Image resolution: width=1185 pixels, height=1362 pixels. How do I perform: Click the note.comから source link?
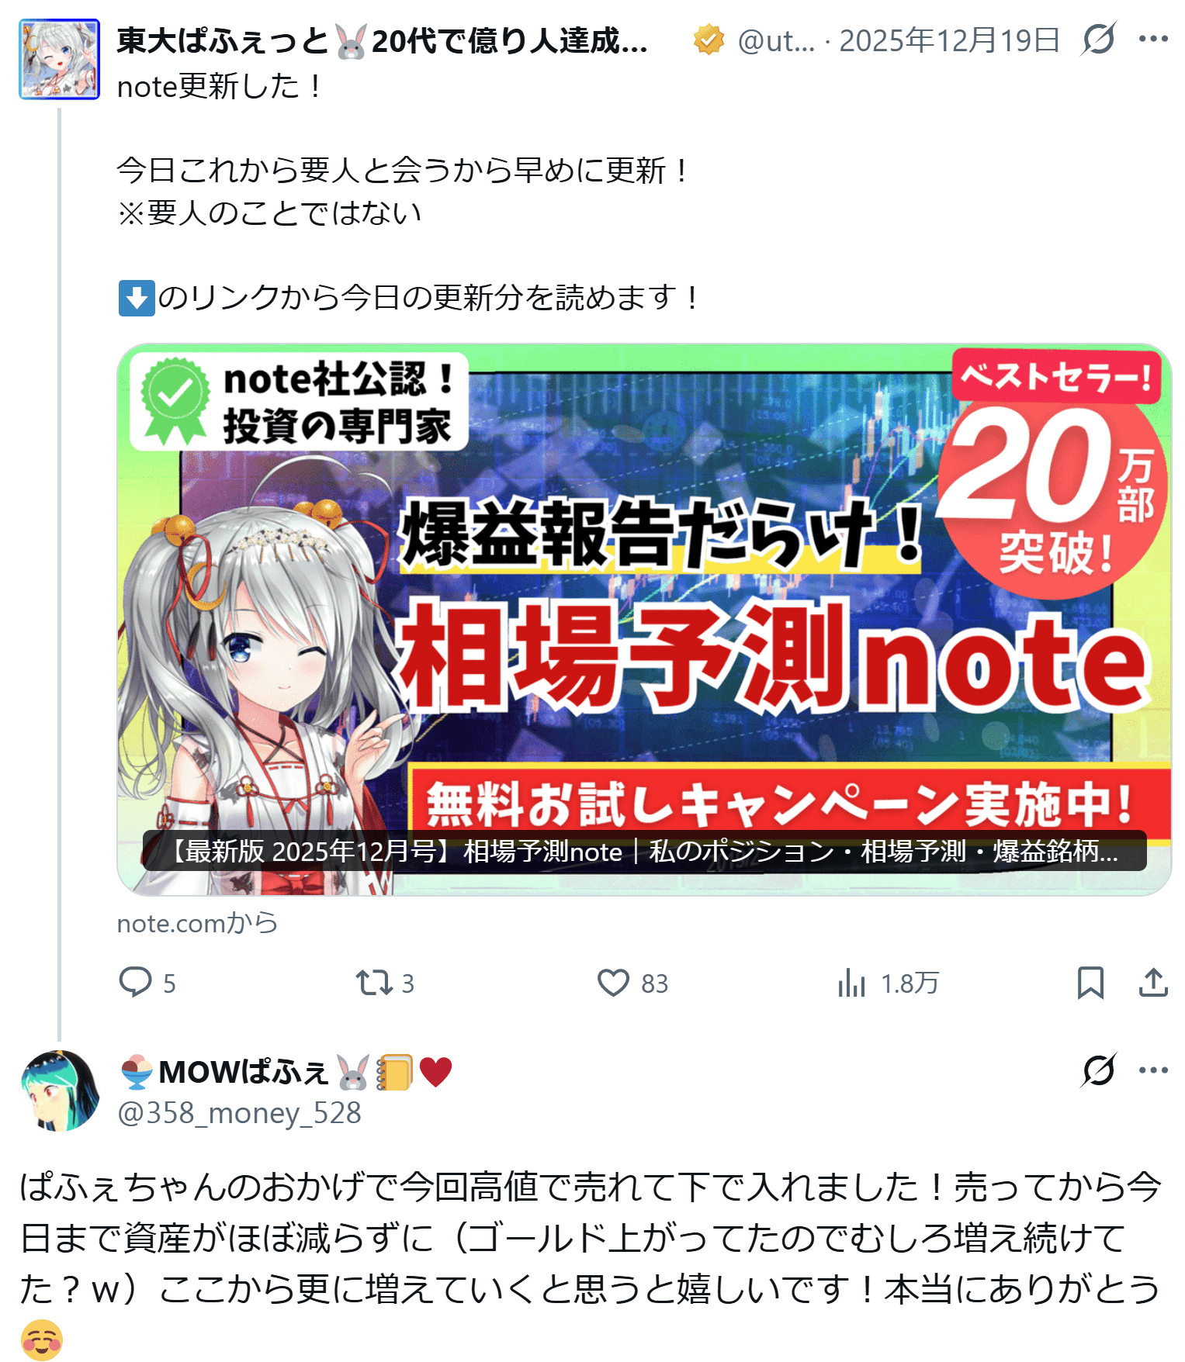197,923
